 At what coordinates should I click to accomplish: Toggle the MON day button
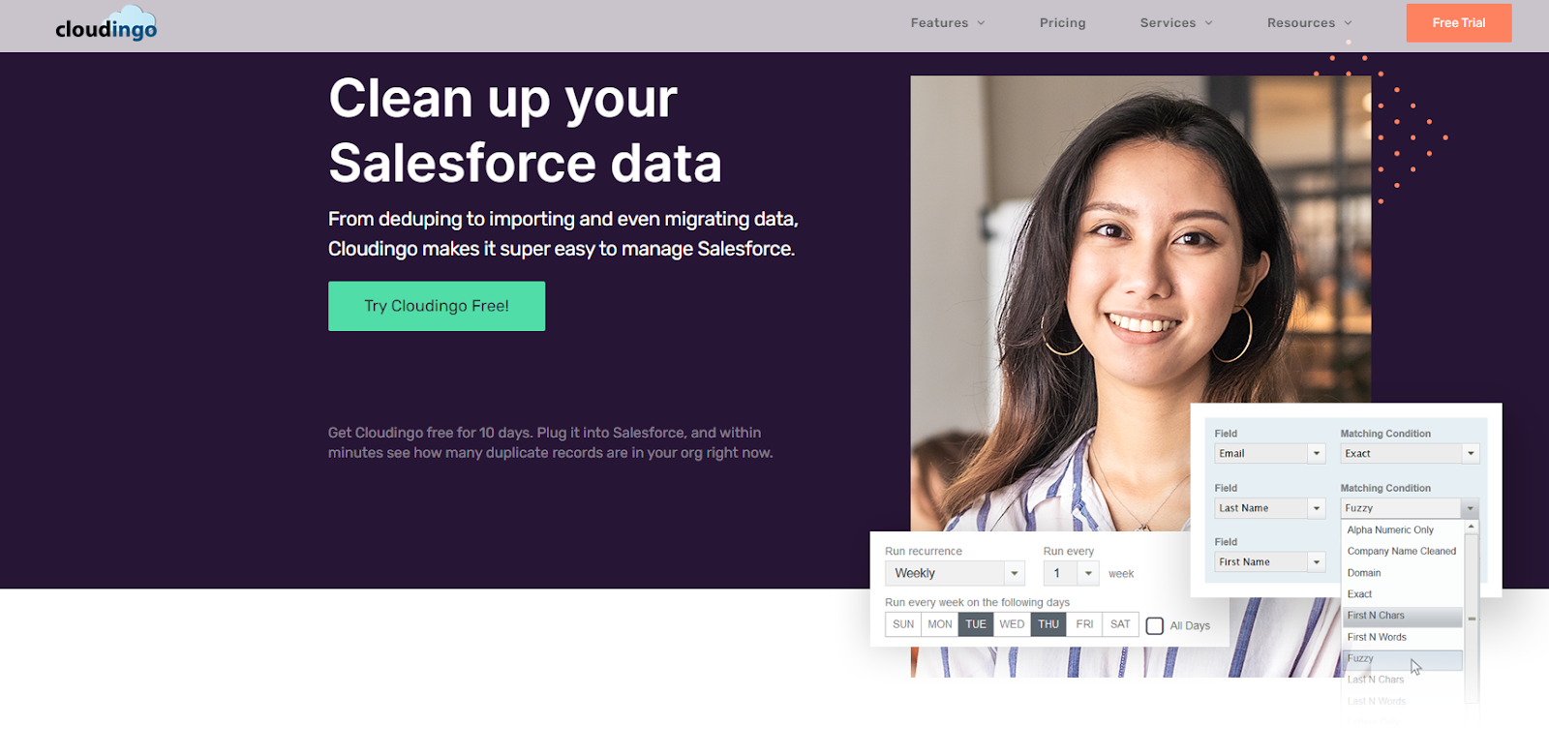[940, 624]
